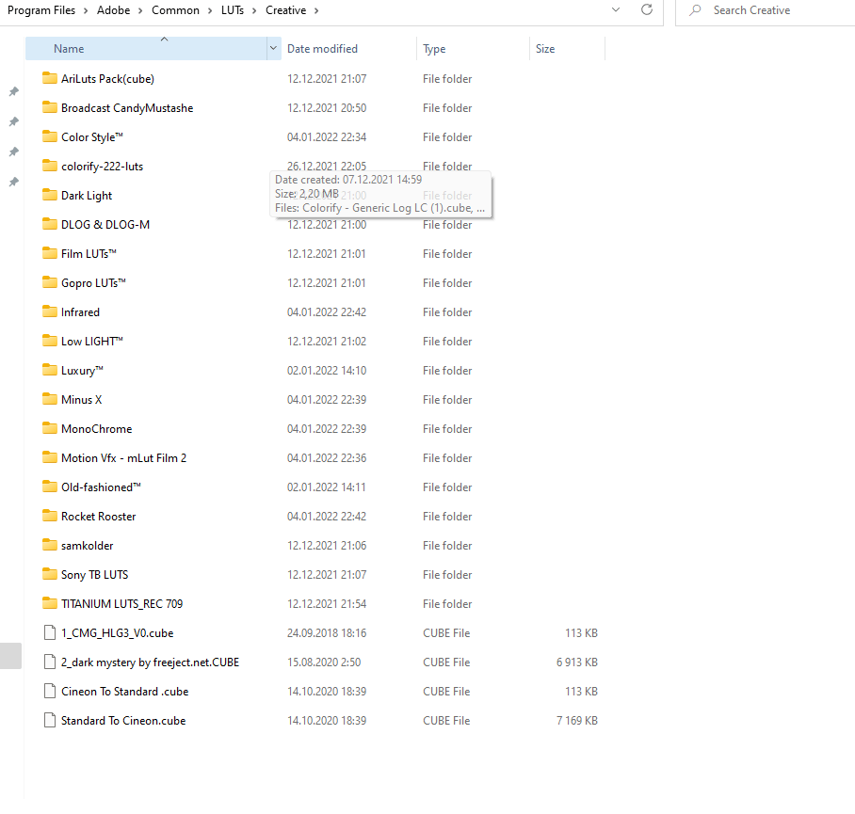
Task: Select the Dark Light folder icon
Action: tap(50, 195)
